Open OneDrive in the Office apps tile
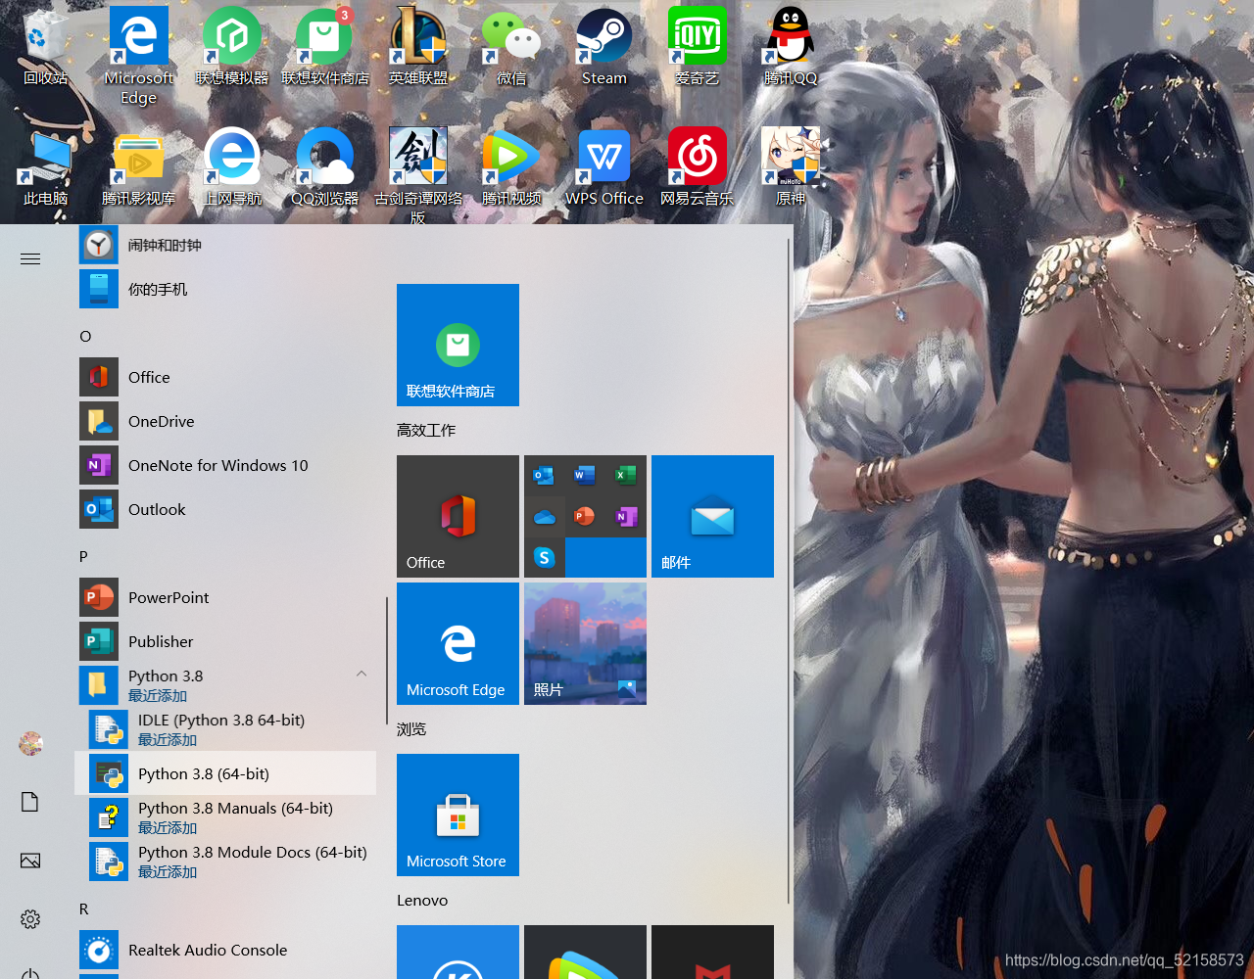 click(x=544, y=517)
